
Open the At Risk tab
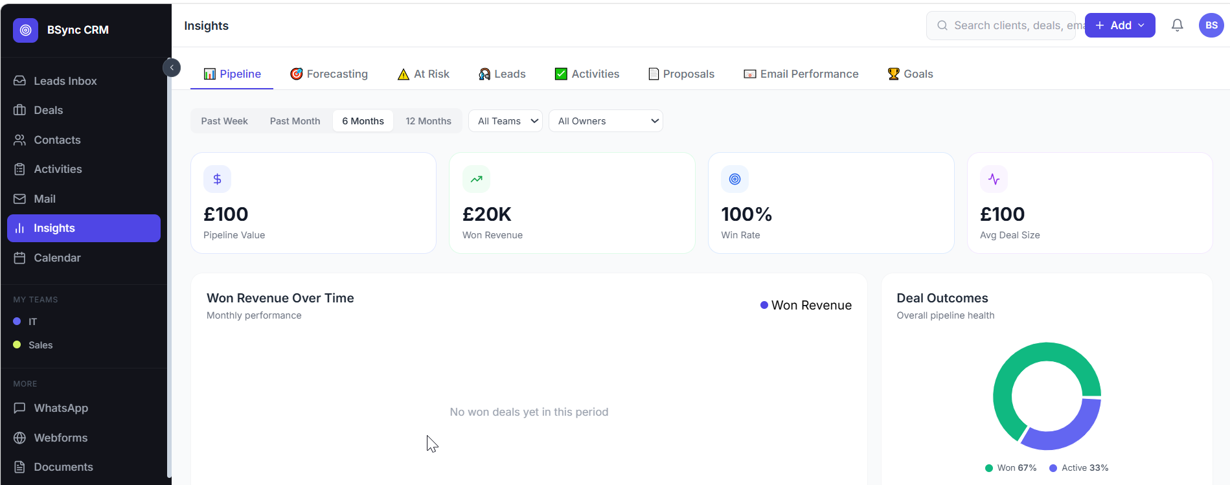tap(423, 74)
